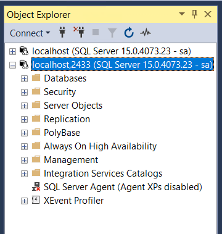The image size is (222, 234).
Task: Expand the Always On High Availability folder
Action: (24, 147)
